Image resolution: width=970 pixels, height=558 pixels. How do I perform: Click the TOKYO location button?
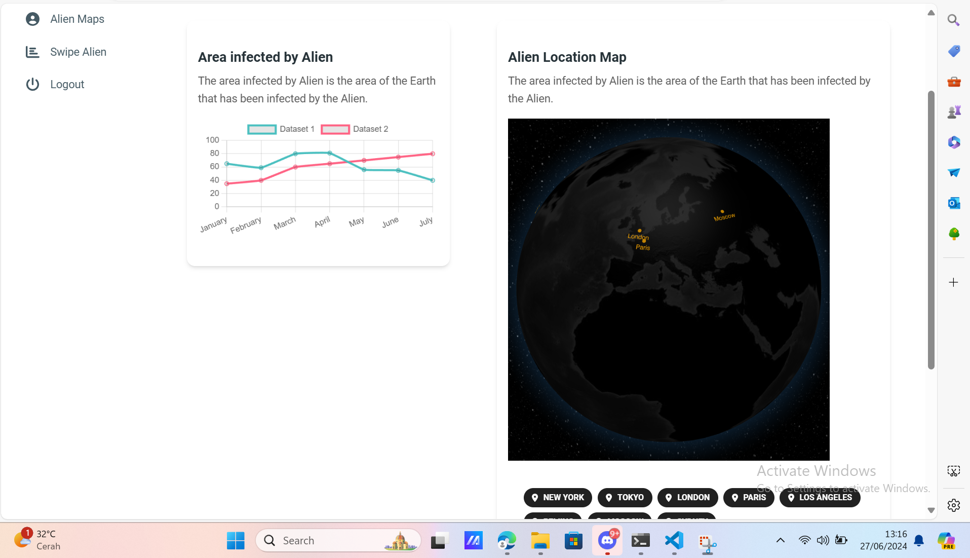[x=625, y=498]
